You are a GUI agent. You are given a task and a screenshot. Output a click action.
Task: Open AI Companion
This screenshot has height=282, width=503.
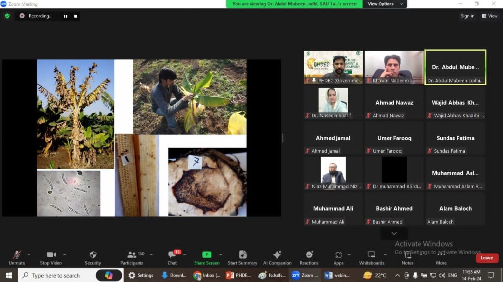pyautogui.click(x=277, y=255)
